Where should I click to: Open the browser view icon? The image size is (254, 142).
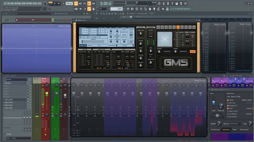(146, 9)
